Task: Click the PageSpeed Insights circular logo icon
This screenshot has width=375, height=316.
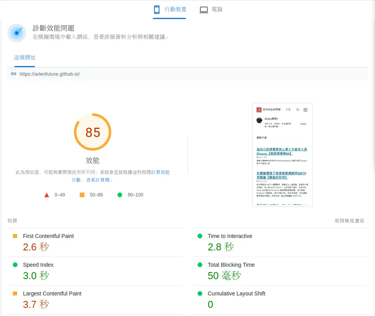Action: [x=16, y=33]
